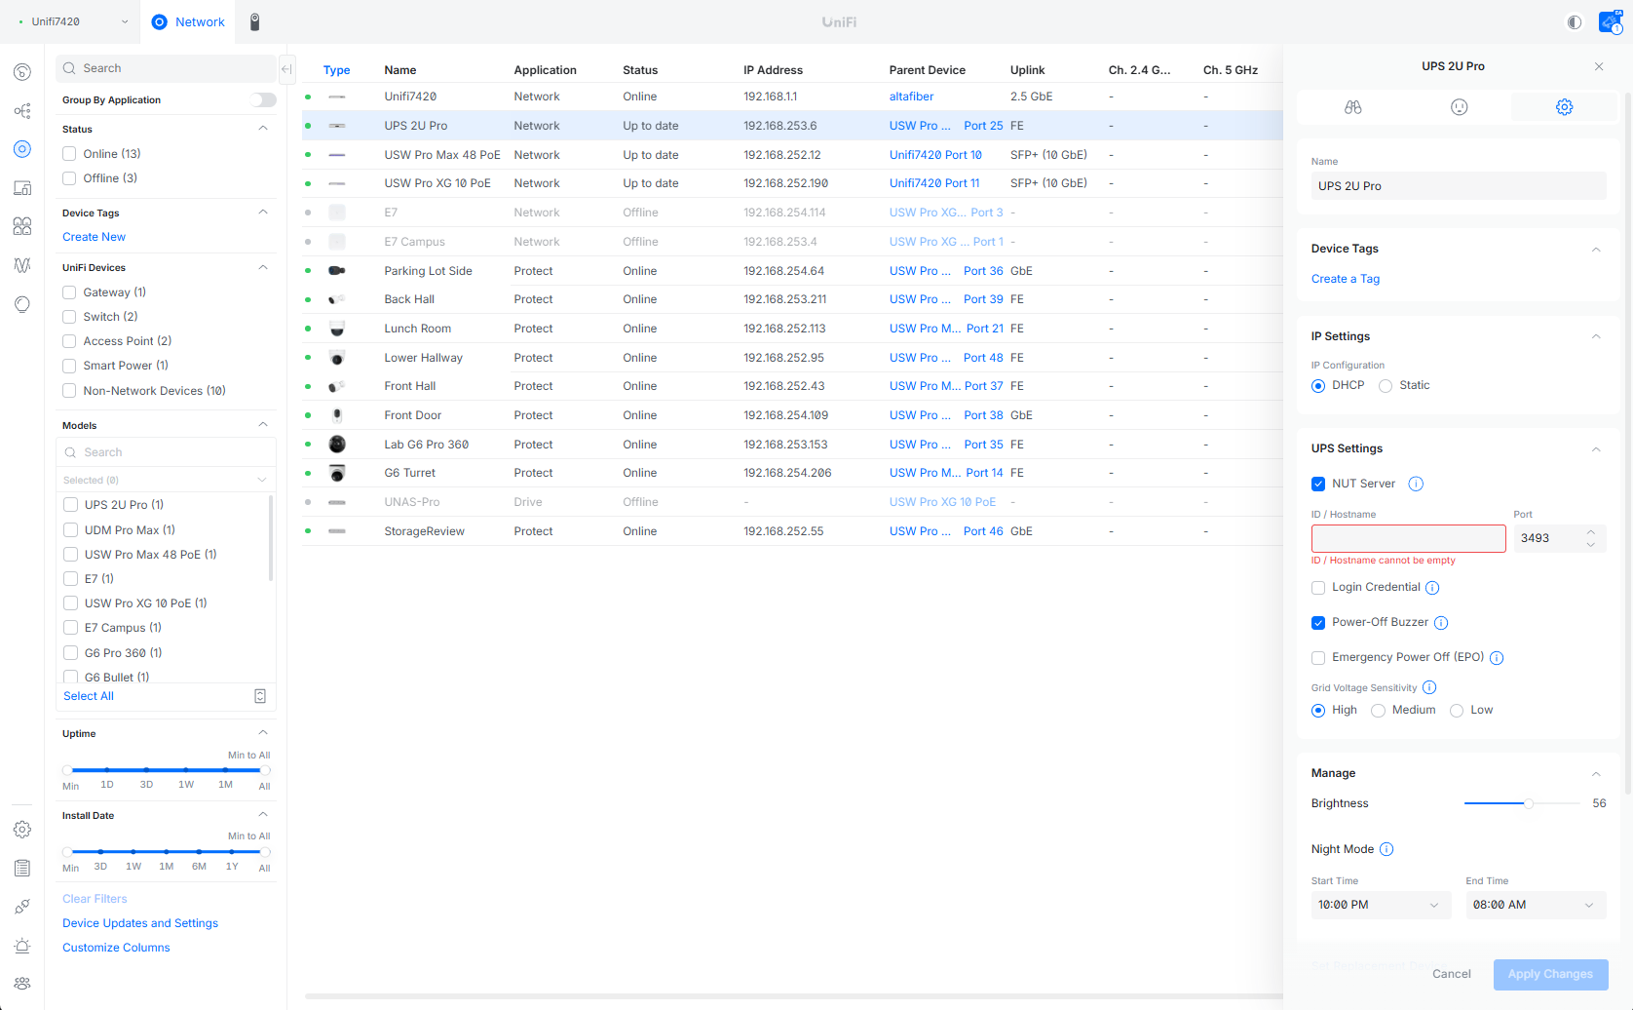Sort by Status column header
1633x1010 pixels.
pos(640,70)
